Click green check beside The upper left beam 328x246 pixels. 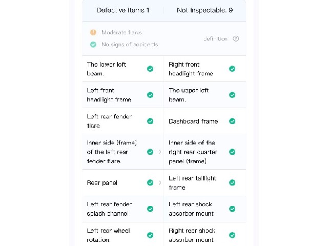coord(232,95)
